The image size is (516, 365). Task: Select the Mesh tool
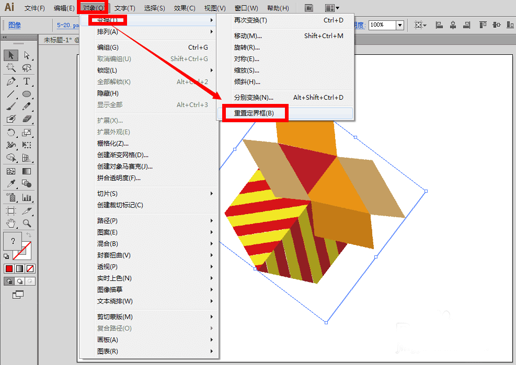pyautogui.click(x=11, y=171)
